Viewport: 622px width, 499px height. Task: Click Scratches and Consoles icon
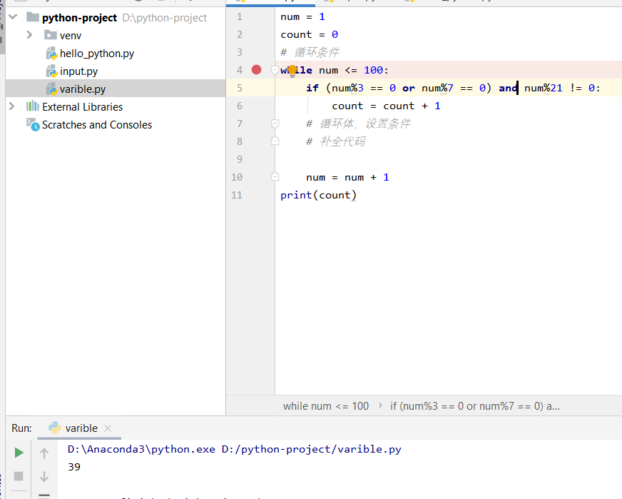pos(33,125)
